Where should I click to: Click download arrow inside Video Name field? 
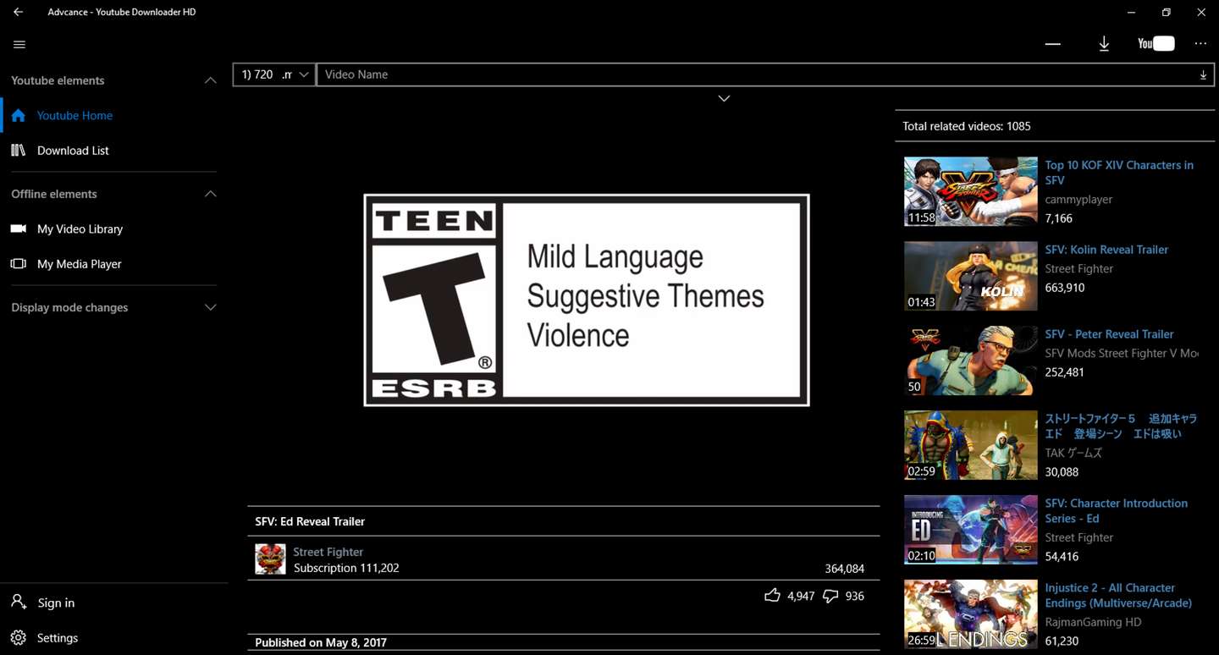[1203, 75]
